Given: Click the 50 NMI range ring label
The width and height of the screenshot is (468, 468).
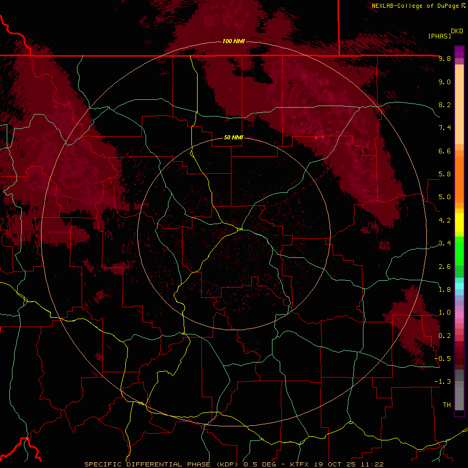Looking at the screenshot, I should [233, 137].
